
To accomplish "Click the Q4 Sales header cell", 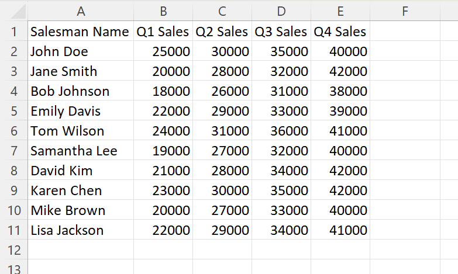I will (340, 32).
